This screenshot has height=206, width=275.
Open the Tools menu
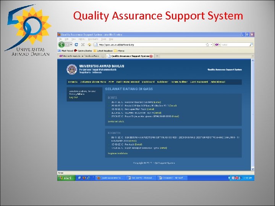tap(104, 39)
